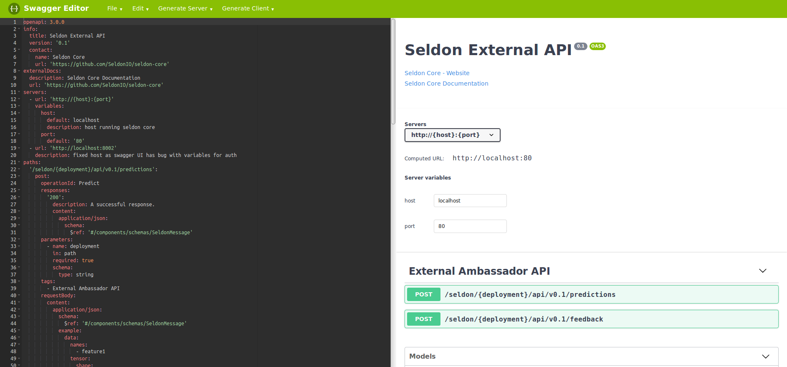Click the editor vertical scrollbar
The height and width of the screenshot is (367, 787).
click(x=393, y=72)
